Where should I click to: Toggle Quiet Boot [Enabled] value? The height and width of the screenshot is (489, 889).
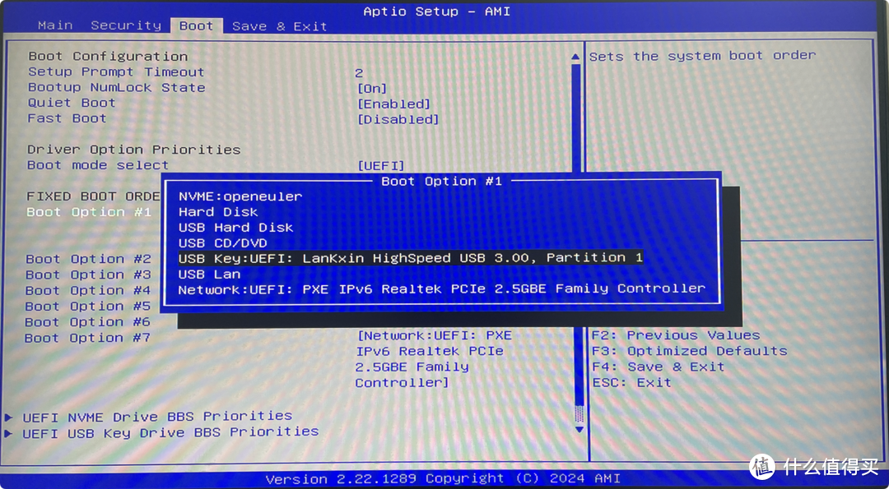(x=394, y=104)
